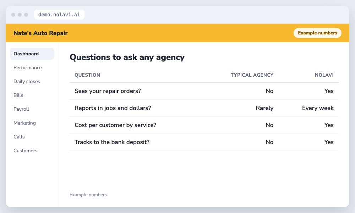
Task: Click the demo.nolavi.ai address bar
Action: point(59,15)
